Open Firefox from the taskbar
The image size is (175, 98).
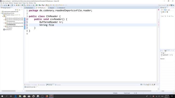[47, 96]
